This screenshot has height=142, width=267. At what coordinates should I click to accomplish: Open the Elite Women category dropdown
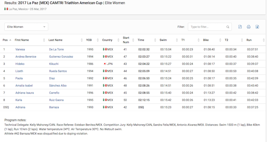click(x=26, y=27)
